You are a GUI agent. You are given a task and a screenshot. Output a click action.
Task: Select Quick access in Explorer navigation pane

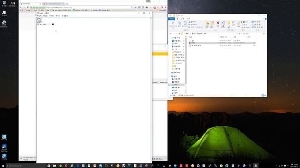click(x=175, y=38)
